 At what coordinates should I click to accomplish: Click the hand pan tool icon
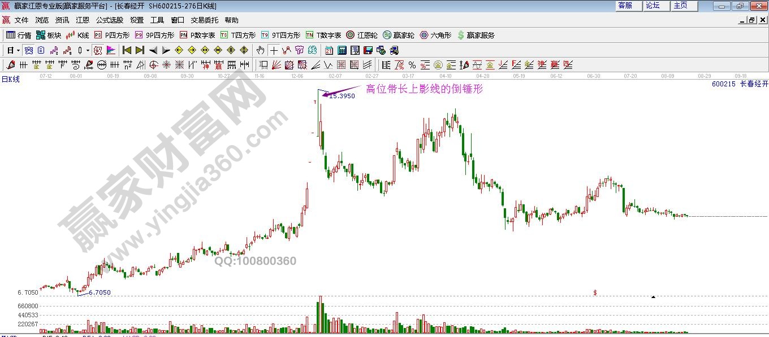point(260,50)
